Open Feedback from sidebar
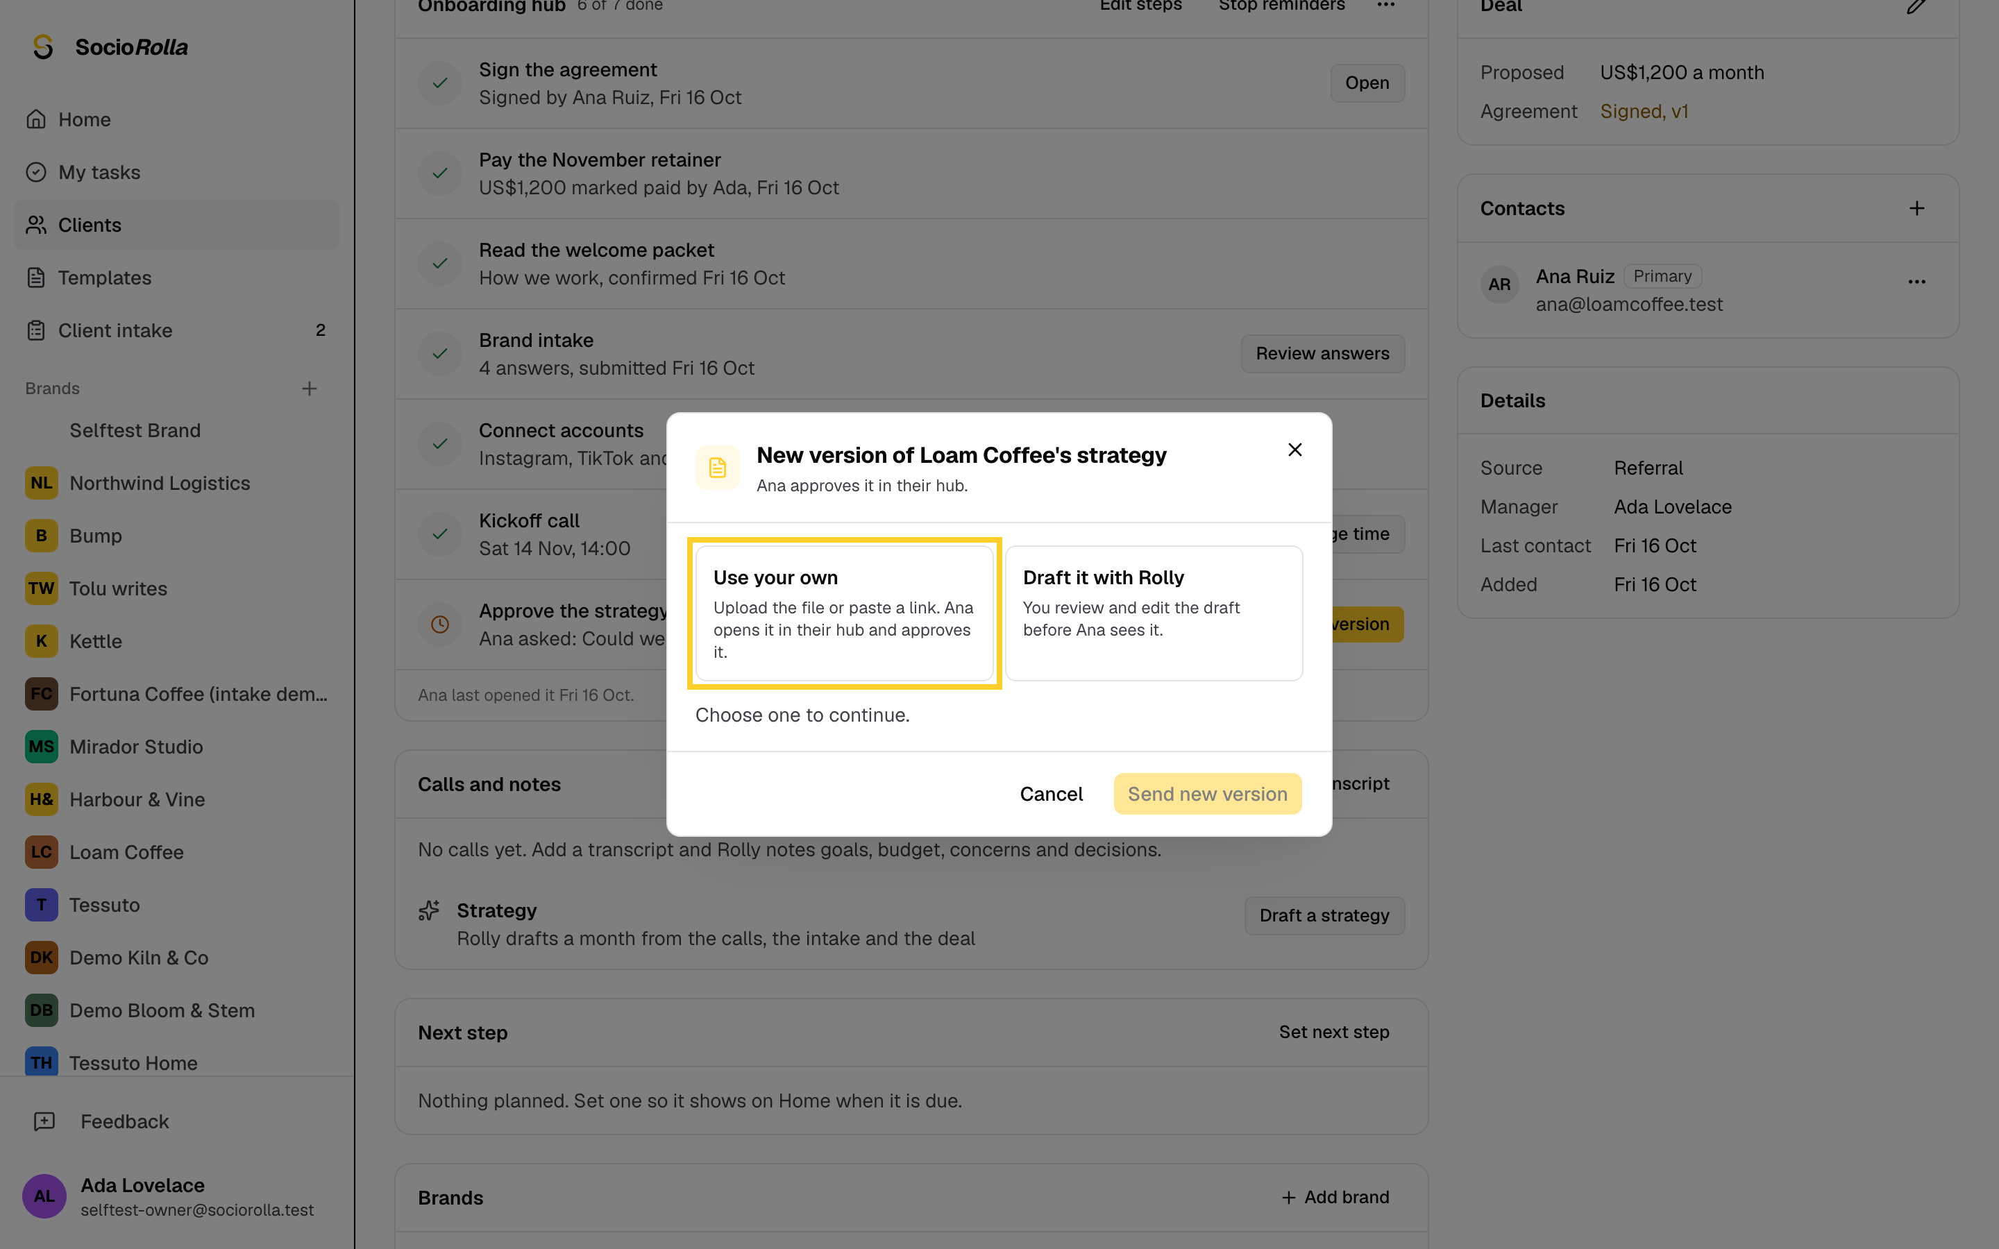This screenshot has height=1249, width=1999. 177,1122
